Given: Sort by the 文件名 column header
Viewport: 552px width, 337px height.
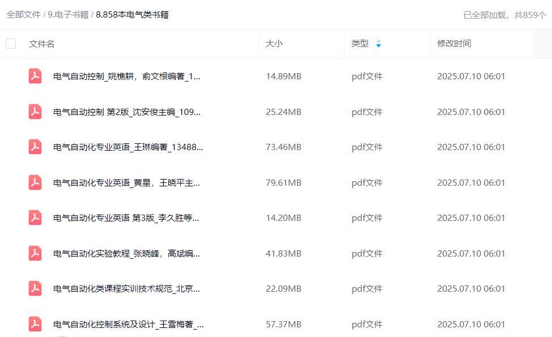Looking at the screenshot, I should tap(42, 44).
